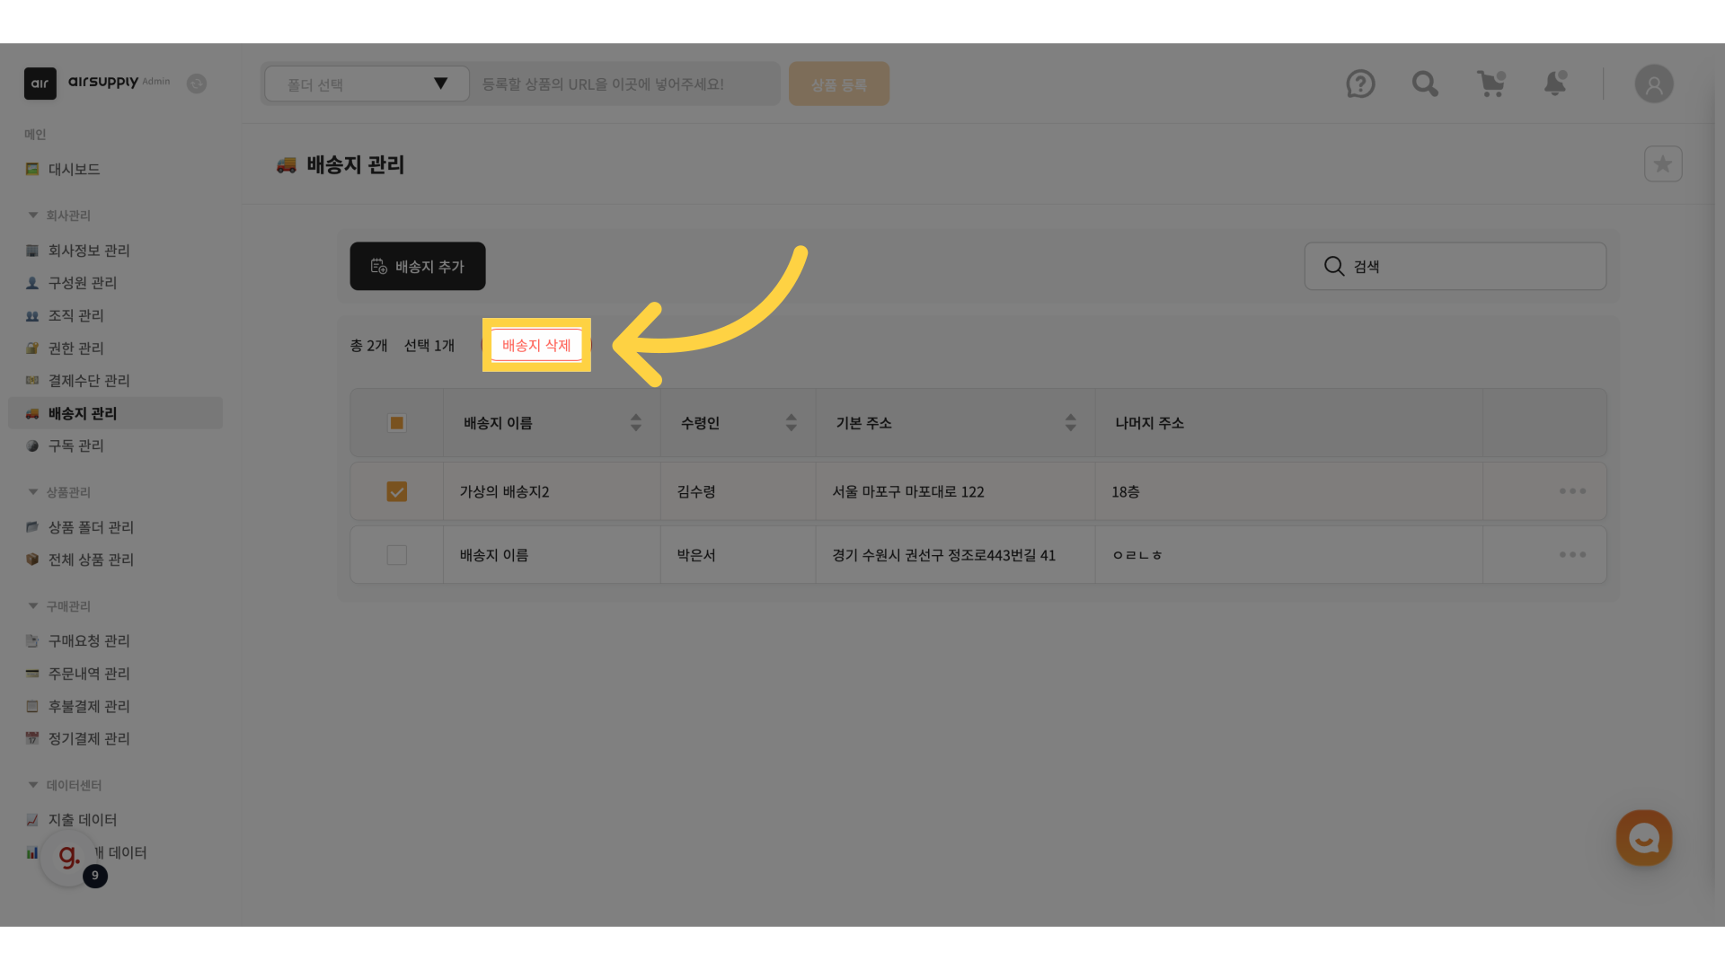The image size is (1725, 970).
Task: Open the shopping cart icon
Action: click(x=1491, y=84)
